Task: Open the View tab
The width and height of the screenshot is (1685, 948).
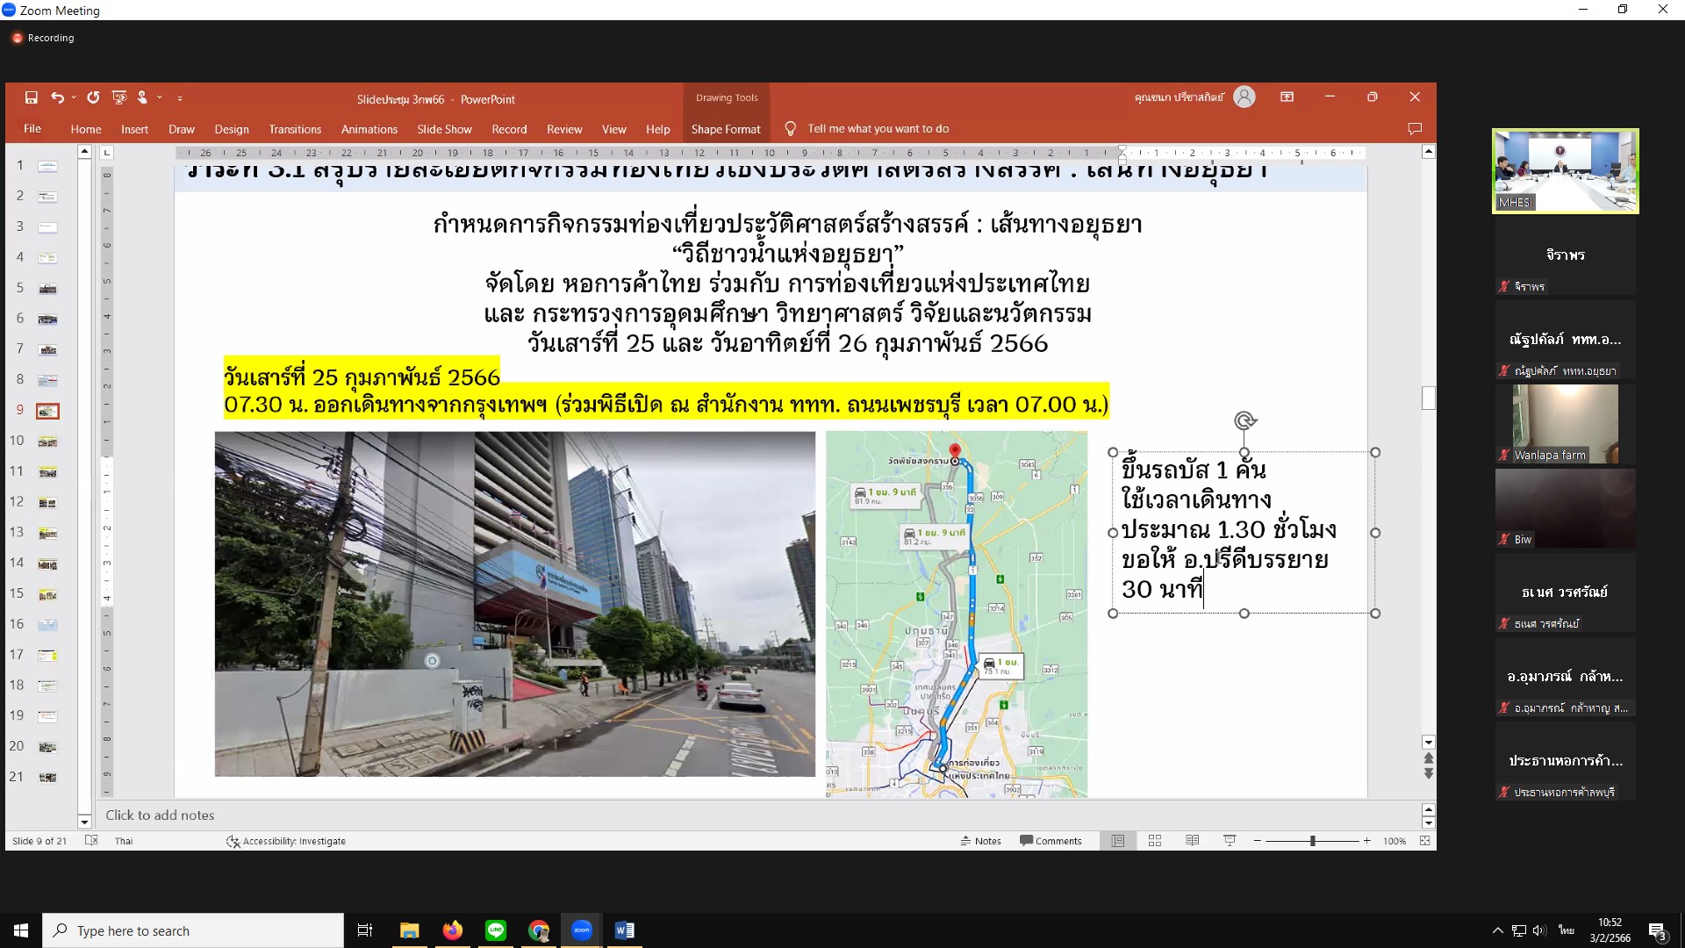Action: pyautogui.click(x=614, y=129)
